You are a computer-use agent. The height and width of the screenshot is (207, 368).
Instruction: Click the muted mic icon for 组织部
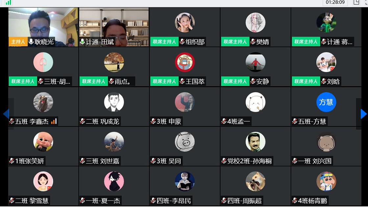(182, 42)
